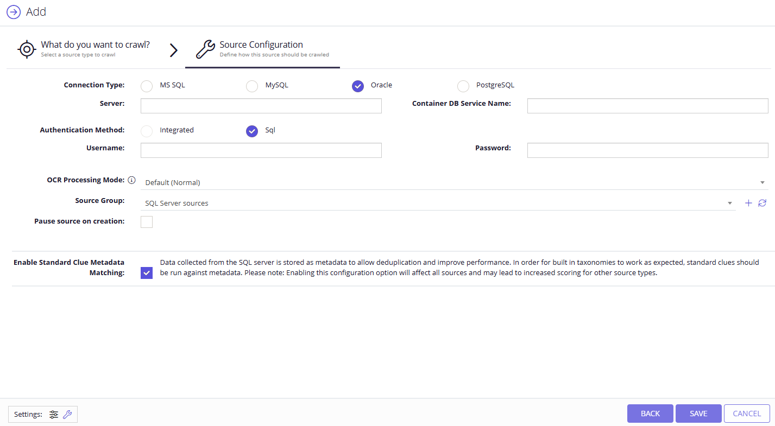Viewport: 775px width, 426px height.
Task: Focus the Server input field
Action: [261, 106]
